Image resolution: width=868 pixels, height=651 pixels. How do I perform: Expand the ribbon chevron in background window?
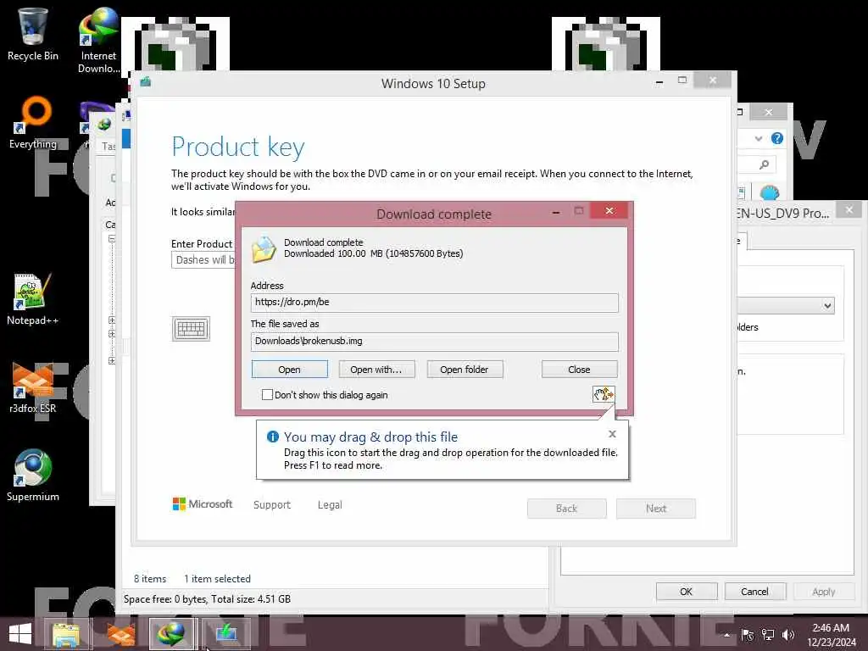click(759, 138)
